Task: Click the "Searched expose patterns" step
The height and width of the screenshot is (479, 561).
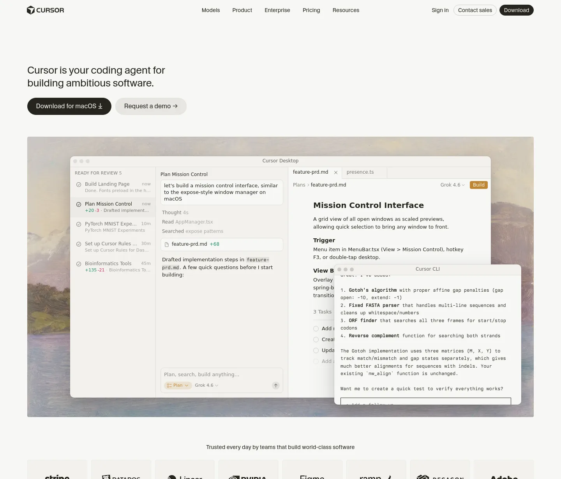Action: pos(193,231)
